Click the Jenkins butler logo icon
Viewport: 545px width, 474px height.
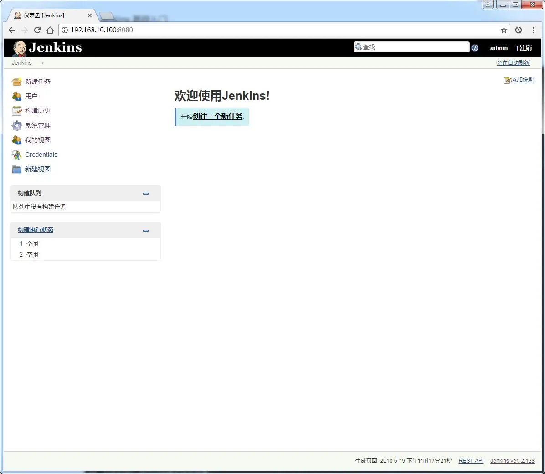[x=20, y=48]
